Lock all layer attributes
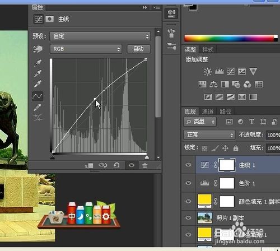The image size is (280, 251). [236, 148]
